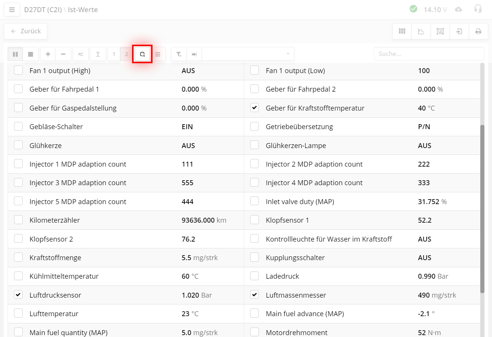
Task: Click the headset support icon
Action: click(478, 9)
